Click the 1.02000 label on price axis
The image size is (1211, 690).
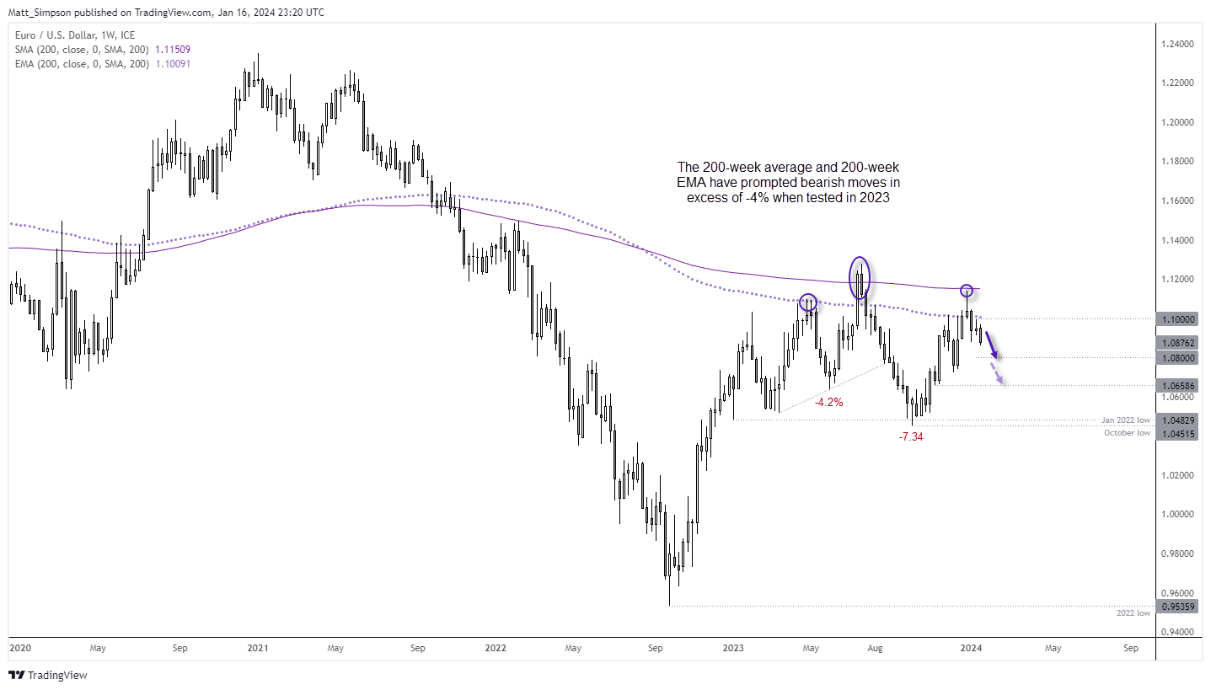click(x=1180, y=475)
